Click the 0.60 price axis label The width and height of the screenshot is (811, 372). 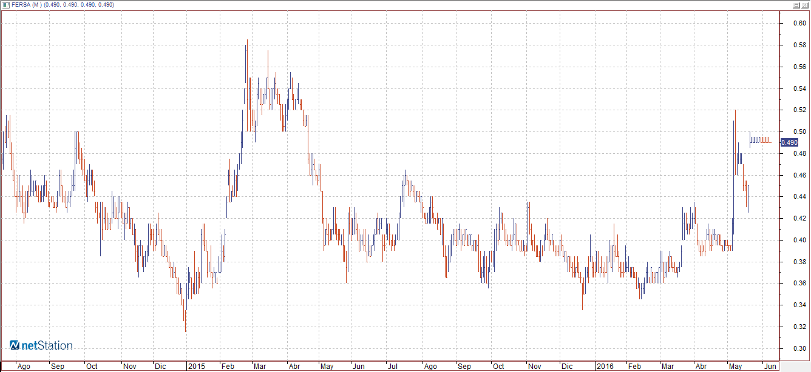click(x=799, y=24)
